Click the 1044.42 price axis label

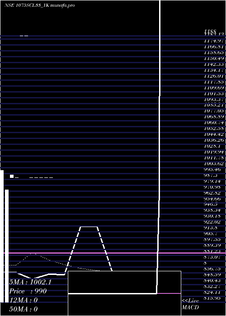click(x=214, y=135)
